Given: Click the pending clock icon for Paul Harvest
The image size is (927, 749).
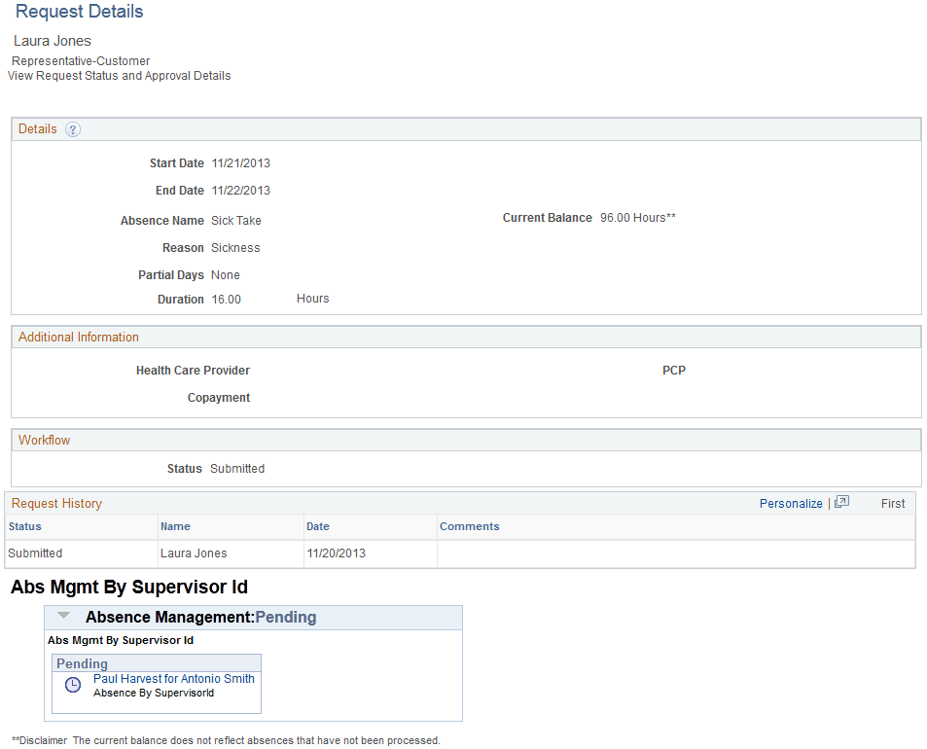Looking at the screenshot, I should (71, 685).
